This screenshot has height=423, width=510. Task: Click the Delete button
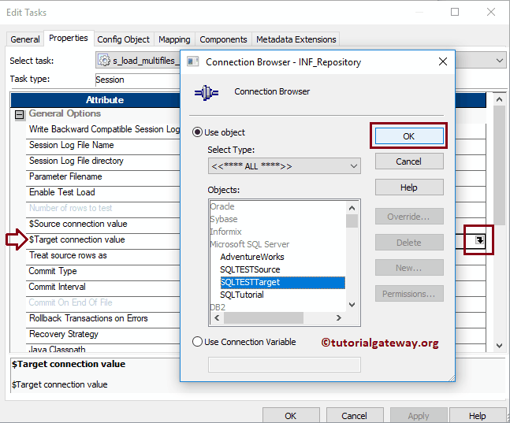click(x=409, y=243)
